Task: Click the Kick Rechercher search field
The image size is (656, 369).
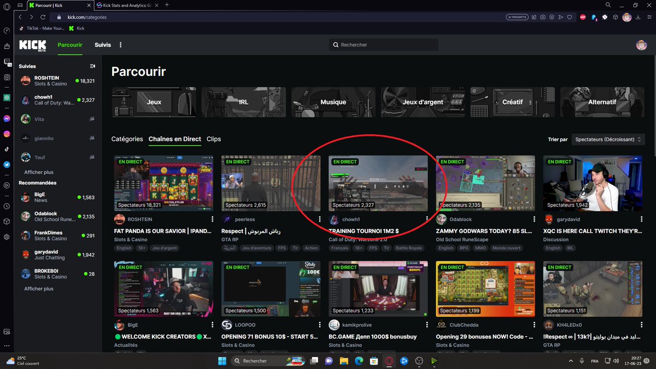Action: click(384, 45)
